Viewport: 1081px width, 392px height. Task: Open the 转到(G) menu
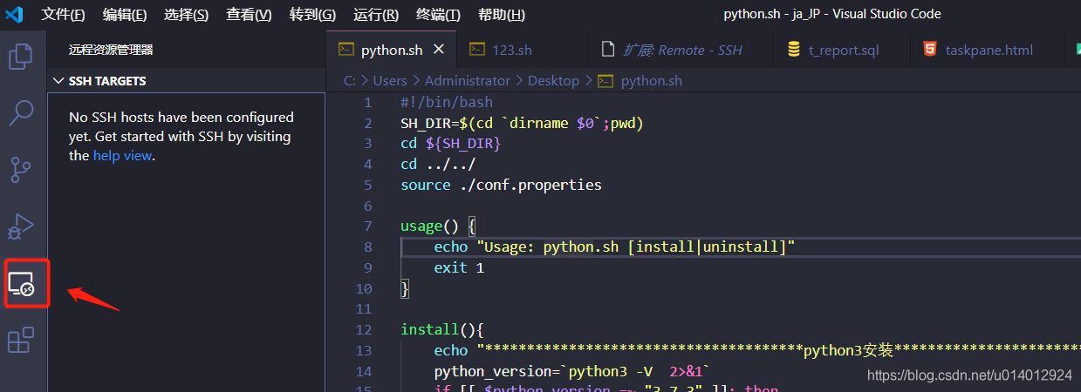coord(312,14)
